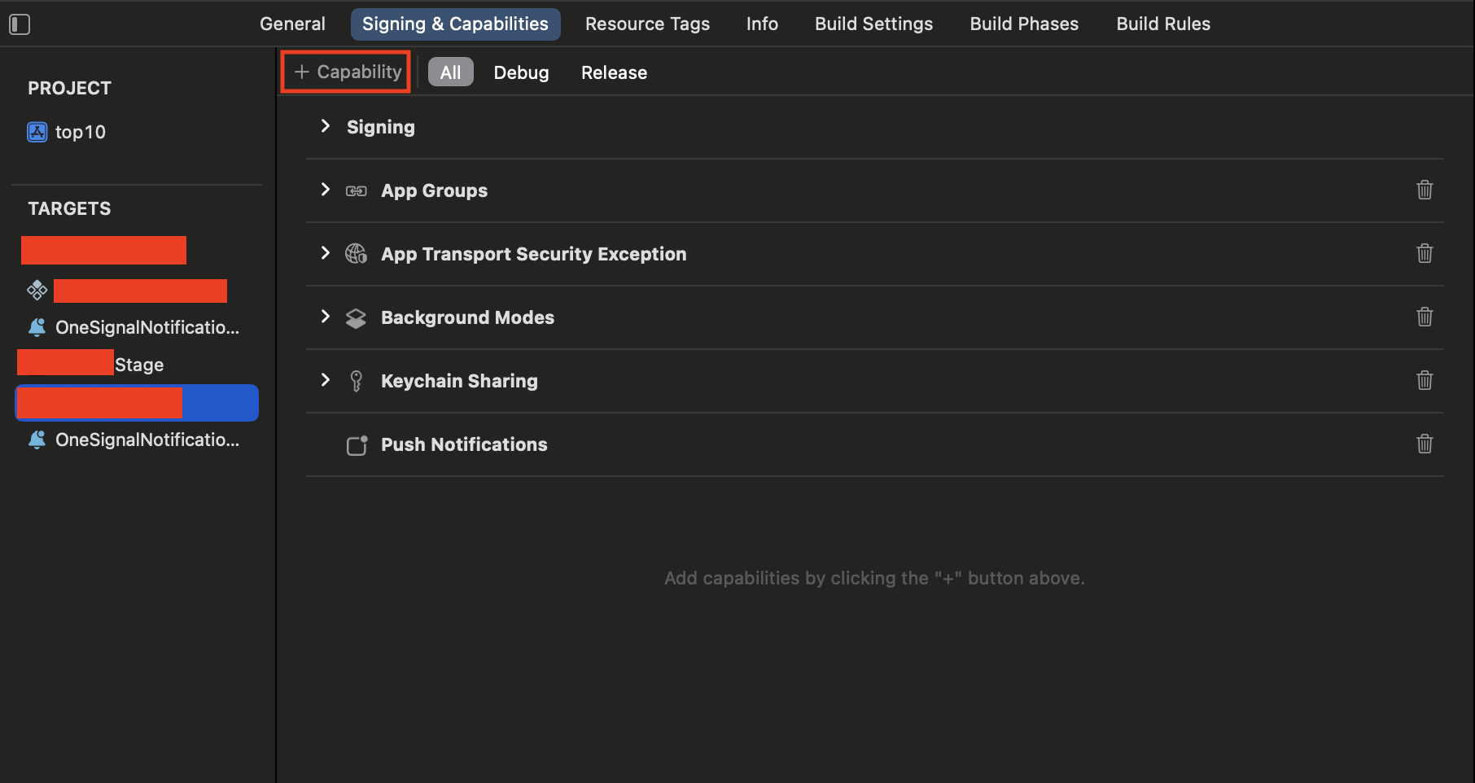Toggle the sidebar panel icon
Viewport: 1475px width, 783px height.
[x=20, y=24]
